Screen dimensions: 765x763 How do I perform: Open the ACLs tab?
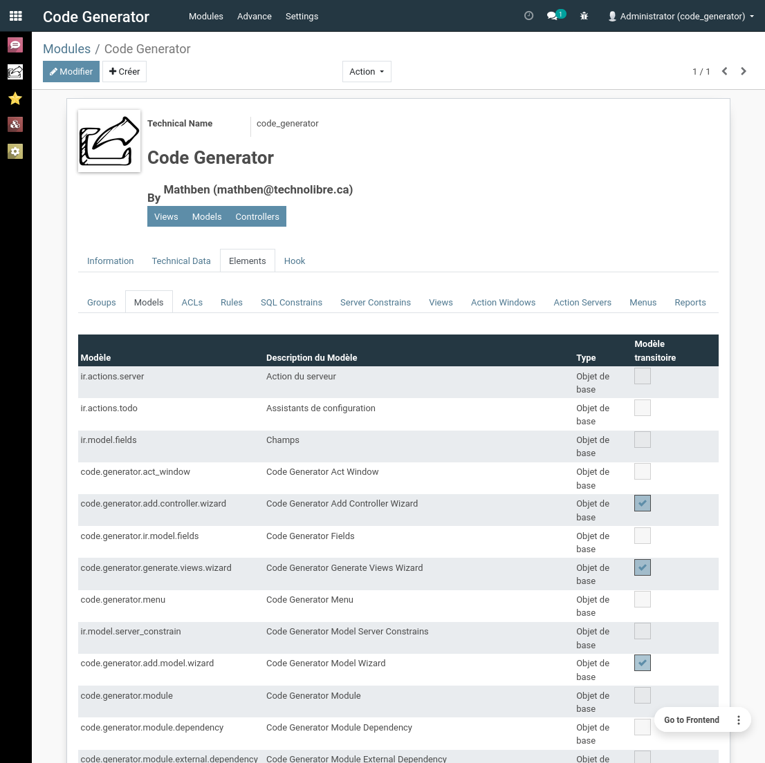[192, 302]
